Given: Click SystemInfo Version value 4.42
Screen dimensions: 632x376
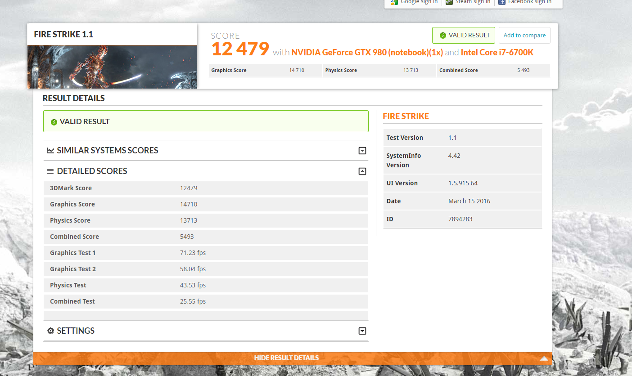Looking at the screenshot, I should click(x=454, y=156).
